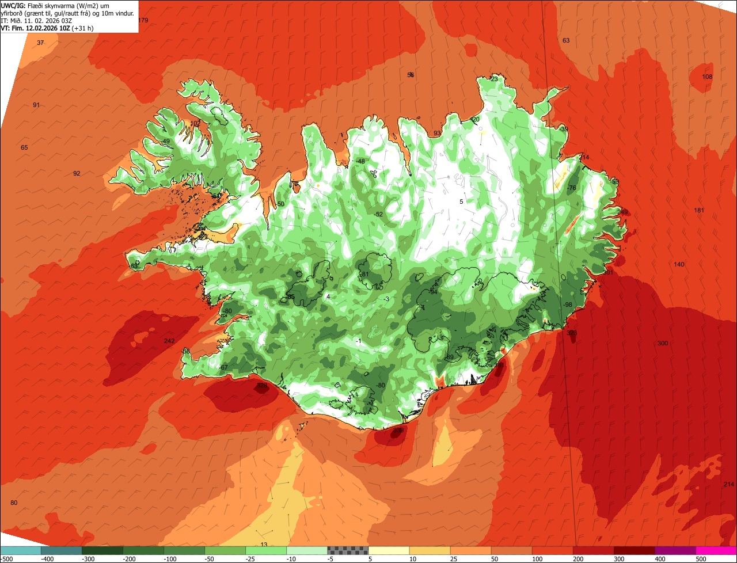Click the map value -52
The image size is (737, 563).
pyautogui.click(x=378, y=214)
